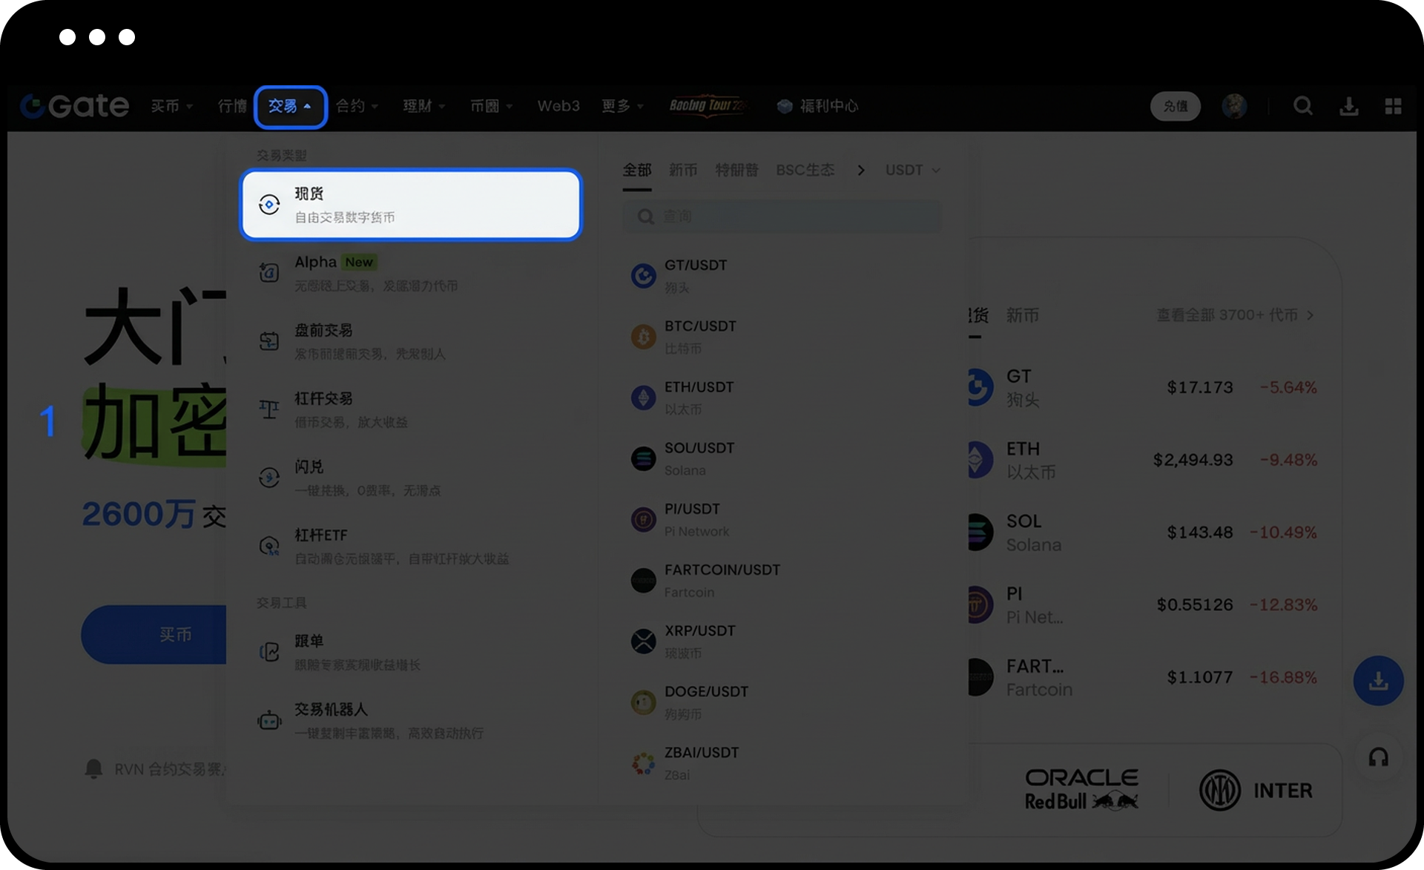Collapse the 交易 menu in navbar
The width and height of the screenshot is (1424, 870).
290,107
